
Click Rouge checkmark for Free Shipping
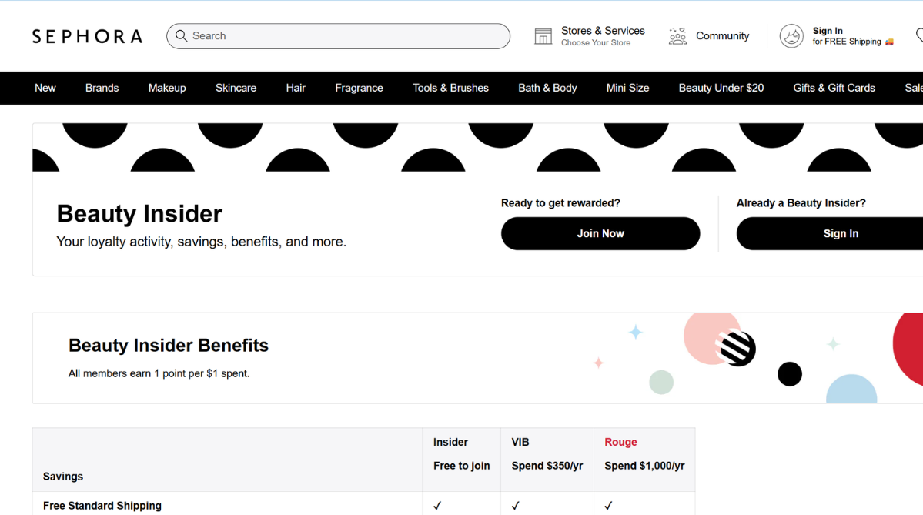[x=609, y=506]
